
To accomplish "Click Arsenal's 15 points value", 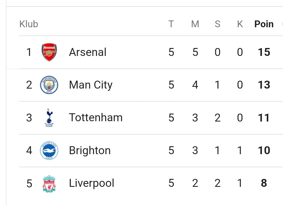I will [264, 52].
